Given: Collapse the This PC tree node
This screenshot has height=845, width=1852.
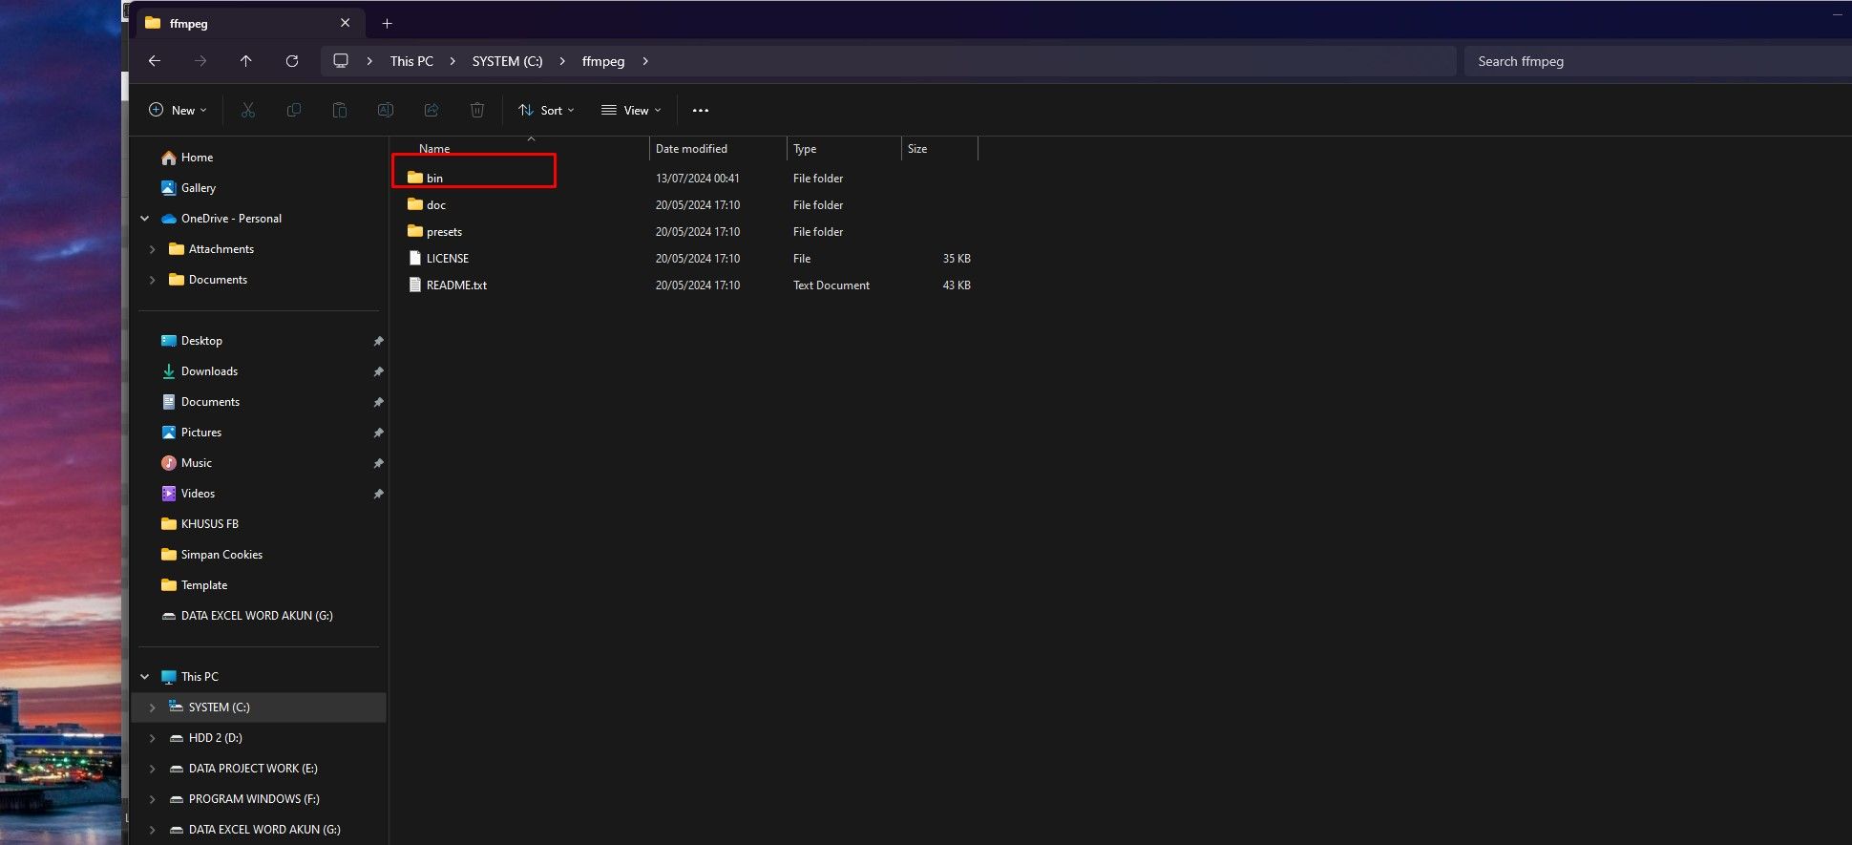Looking at the screenshot, I should pos(145,677).
